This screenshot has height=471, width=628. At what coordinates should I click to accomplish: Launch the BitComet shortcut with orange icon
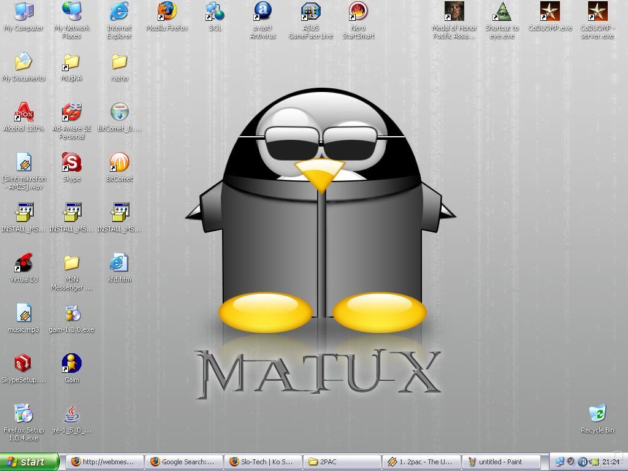(x=120, y=167)
